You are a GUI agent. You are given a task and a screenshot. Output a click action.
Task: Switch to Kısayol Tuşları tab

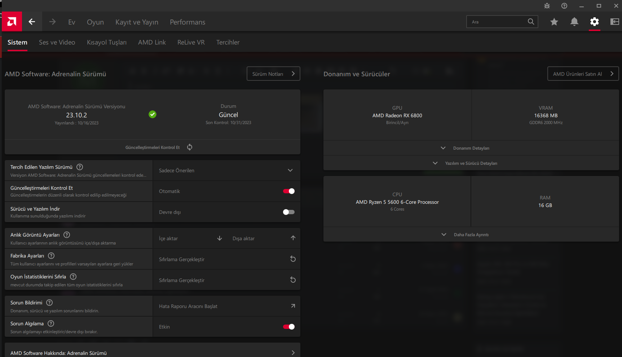[107, 42]
